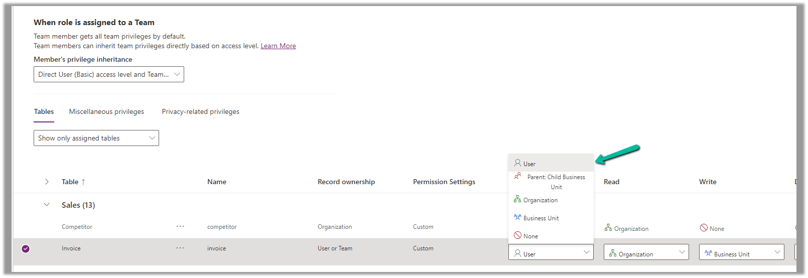This screenshot has width=808, height=278.
Task: Click the None prohibition icon in dropdown list
Action: [517, 235]
